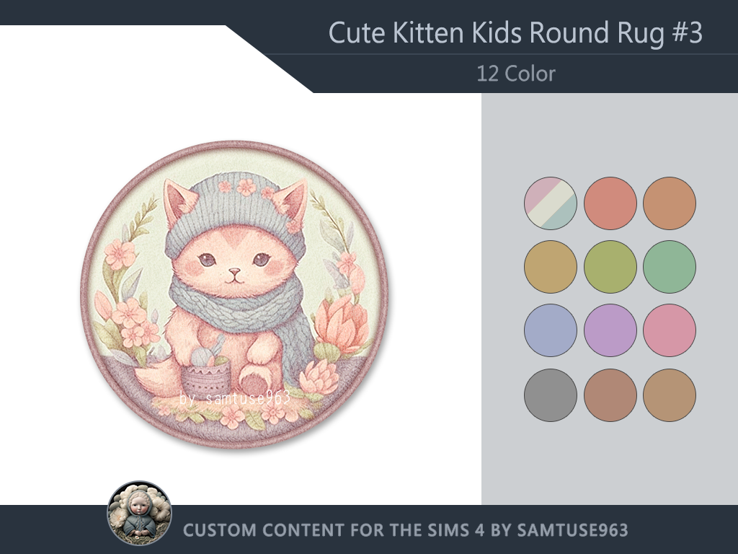Screen dimensions: 738x554
Task: Click the creator's doll avatar icon
Action: click(x=139, y=513)
